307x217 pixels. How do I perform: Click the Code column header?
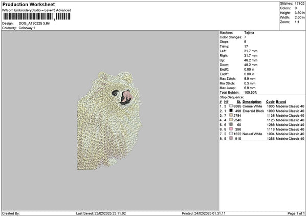[x=270, y=101]
